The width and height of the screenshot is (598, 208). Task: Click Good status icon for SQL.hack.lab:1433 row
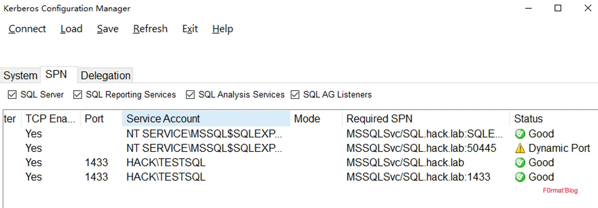click(x=520, y=177)
